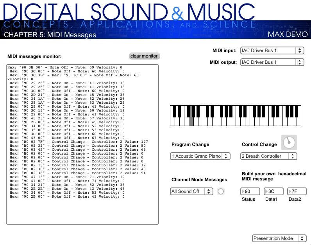
Task: Click monitor line Hex "90 43 23"
Action: click(67, 118)
